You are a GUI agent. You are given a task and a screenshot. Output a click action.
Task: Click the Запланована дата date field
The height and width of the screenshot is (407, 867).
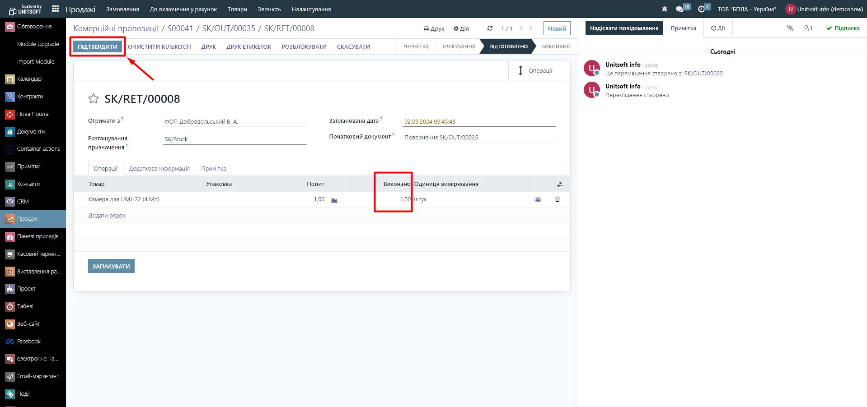(478, 122)
